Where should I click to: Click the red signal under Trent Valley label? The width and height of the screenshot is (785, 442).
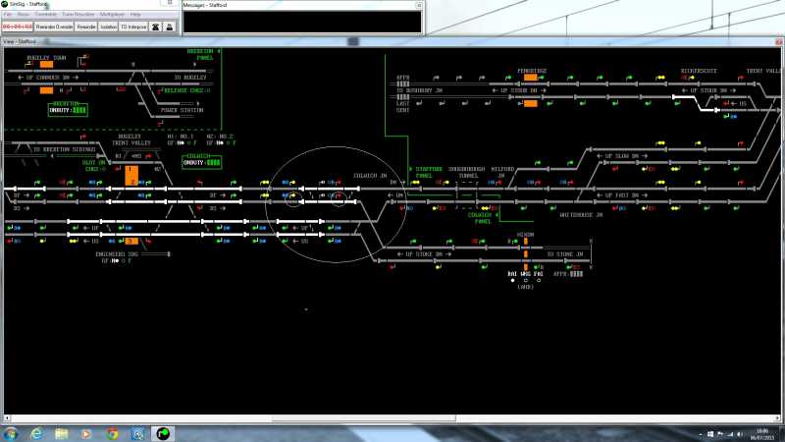pyautogui.click(x=741, y=78)
